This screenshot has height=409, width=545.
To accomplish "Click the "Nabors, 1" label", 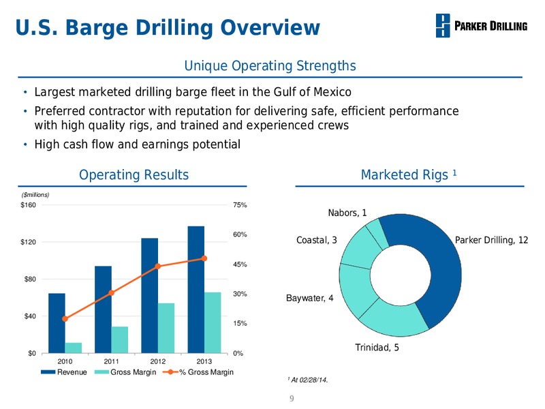I will tap(347, 213).
